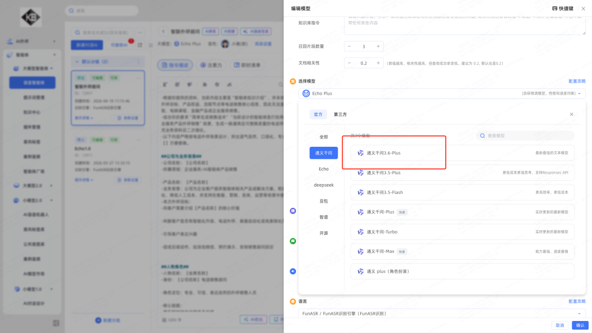Select the deepseek category in model list

pos(323,185)
